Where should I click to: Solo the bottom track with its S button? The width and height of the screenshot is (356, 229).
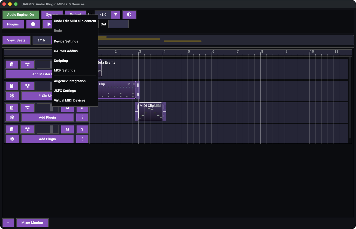click(82, 129)
